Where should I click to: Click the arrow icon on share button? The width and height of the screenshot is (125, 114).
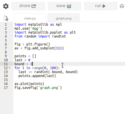point(34,6)
